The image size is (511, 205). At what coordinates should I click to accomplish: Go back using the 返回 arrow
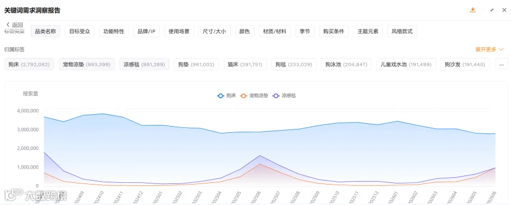pyautogui.click(x=15, y=25)
